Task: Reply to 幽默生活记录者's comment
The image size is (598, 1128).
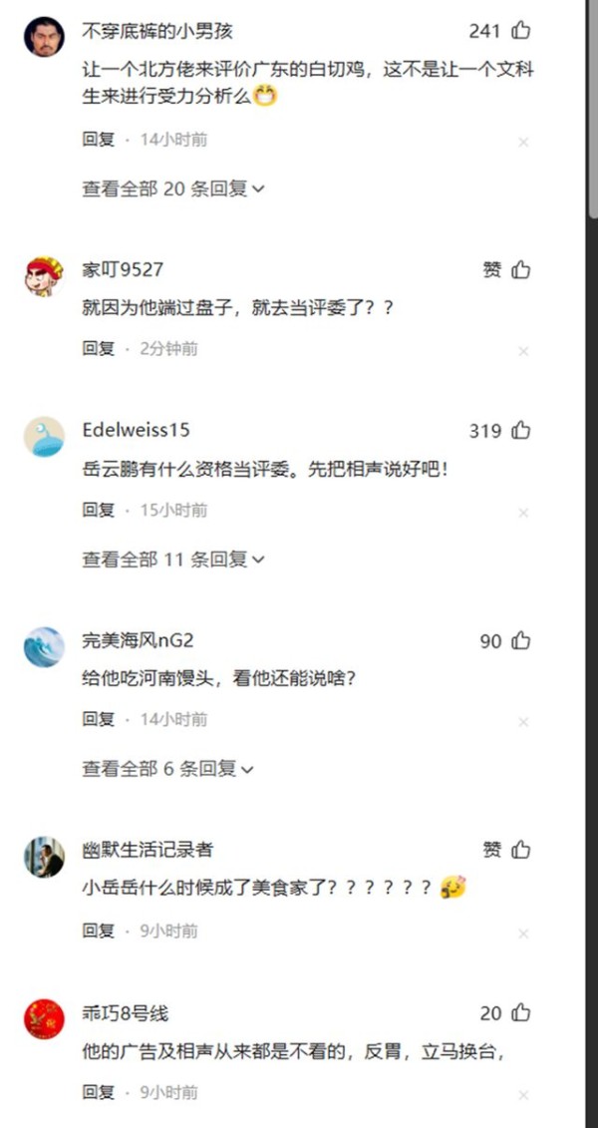Action: (99, 931)
